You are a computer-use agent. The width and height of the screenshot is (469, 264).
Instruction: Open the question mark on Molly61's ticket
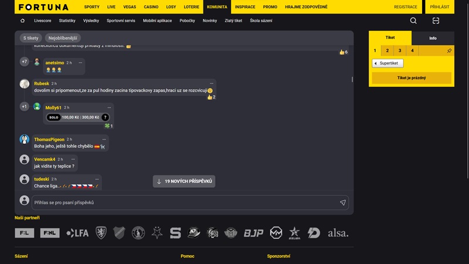(x=105, y=117)
